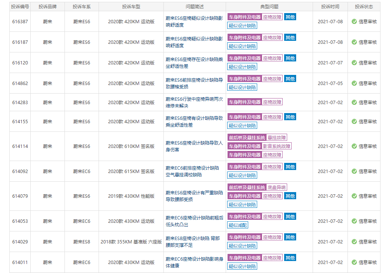The height and width of the screenshot is (273, 391).
Task: Select the status check icon in row 614155
Action: pyautogui.click(x=354, y=122)
